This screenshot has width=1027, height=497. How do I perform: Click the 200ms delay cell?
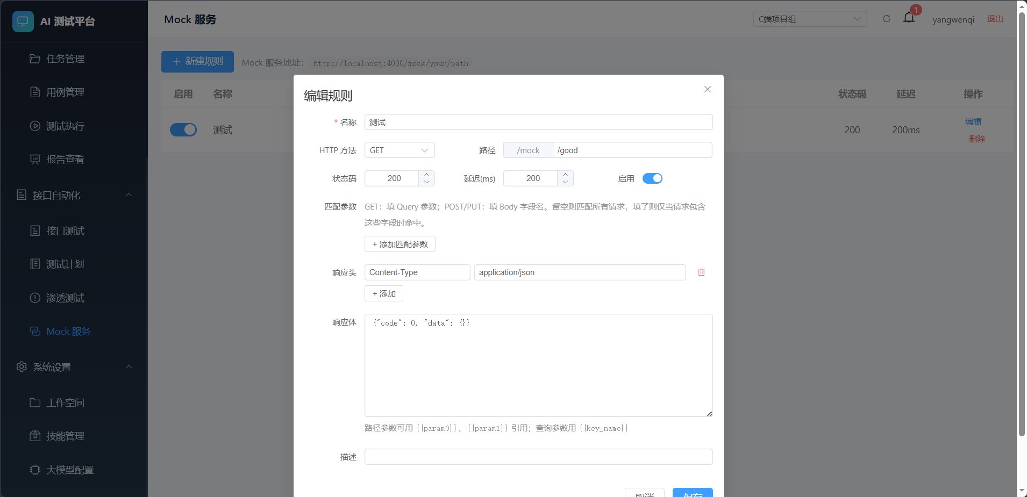906,130
